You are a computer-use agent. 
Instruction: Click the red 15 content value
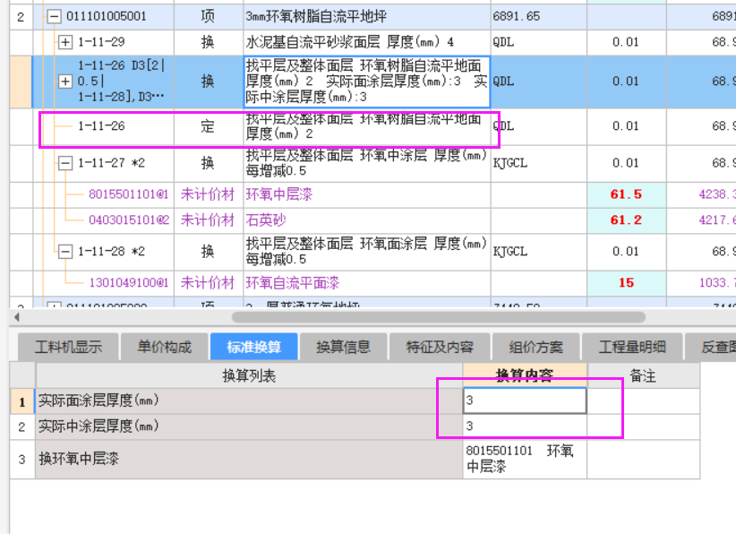tap(627, 283)
